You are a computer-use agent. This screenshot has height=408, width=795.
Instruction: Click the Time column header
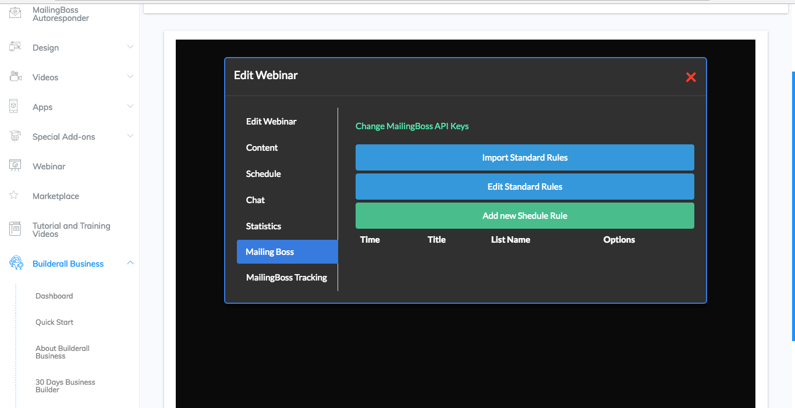click(x=370, y=240)
